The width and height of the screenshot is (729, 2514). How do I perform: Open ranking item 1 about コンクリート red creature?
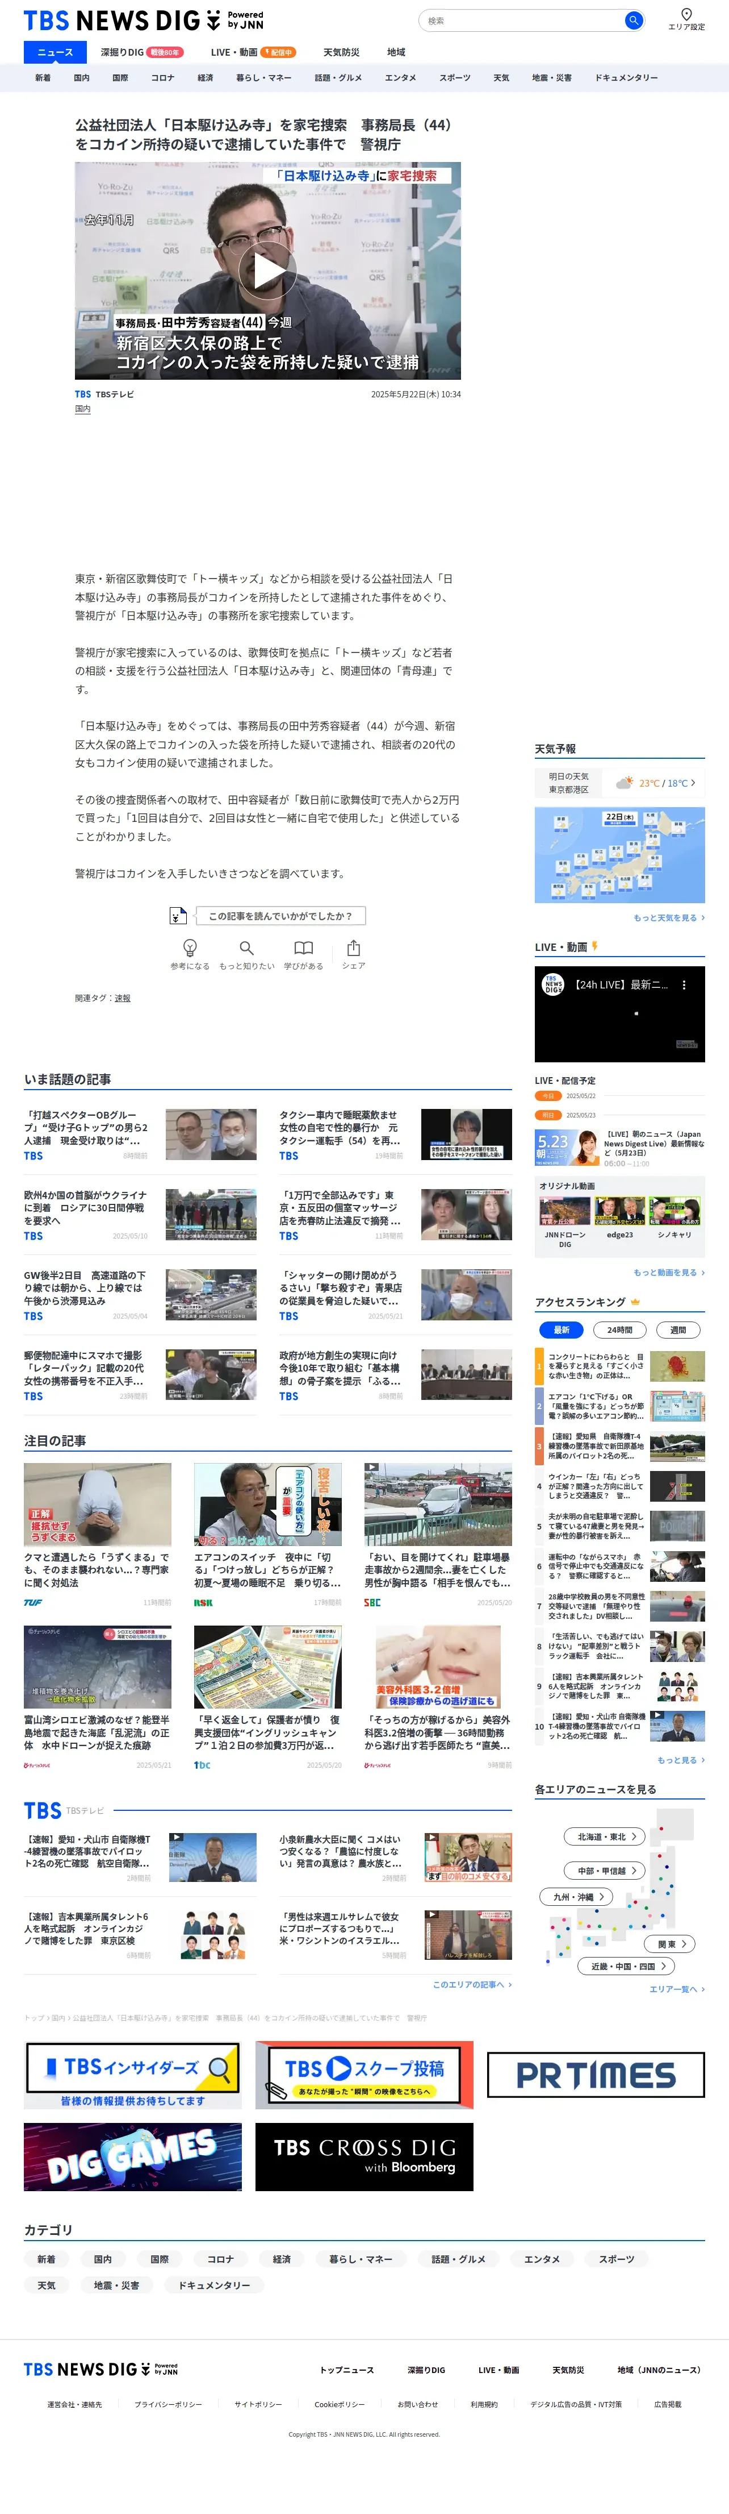tap(620, 1366)
